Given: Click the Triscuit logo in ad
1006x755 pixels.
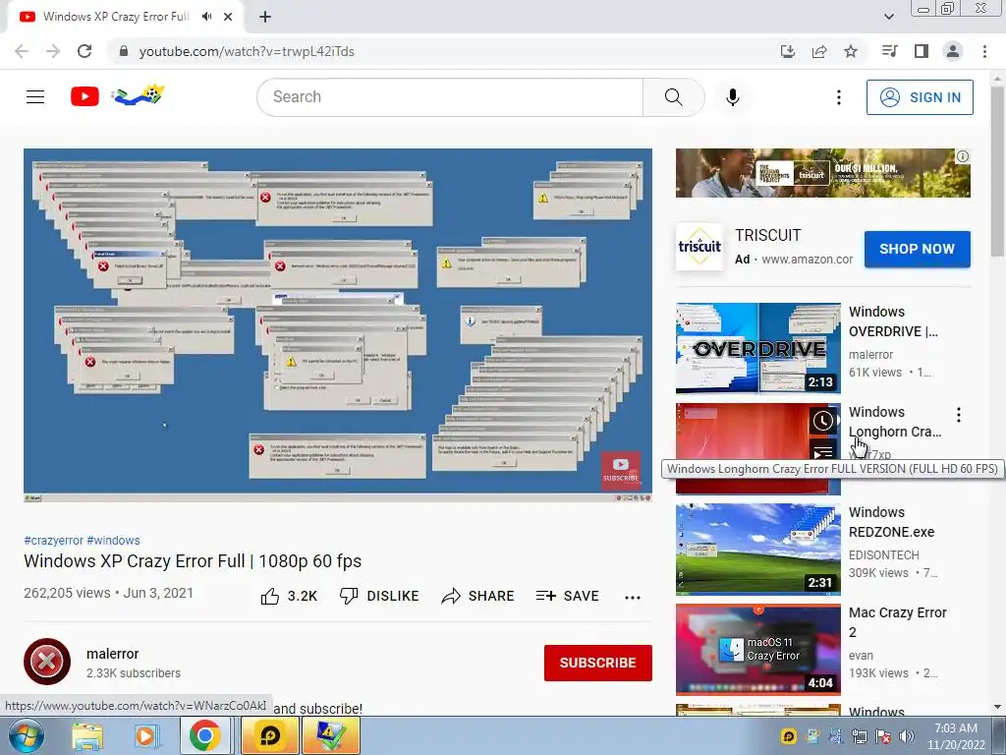Looking at the screenshot, I should 699,247.
